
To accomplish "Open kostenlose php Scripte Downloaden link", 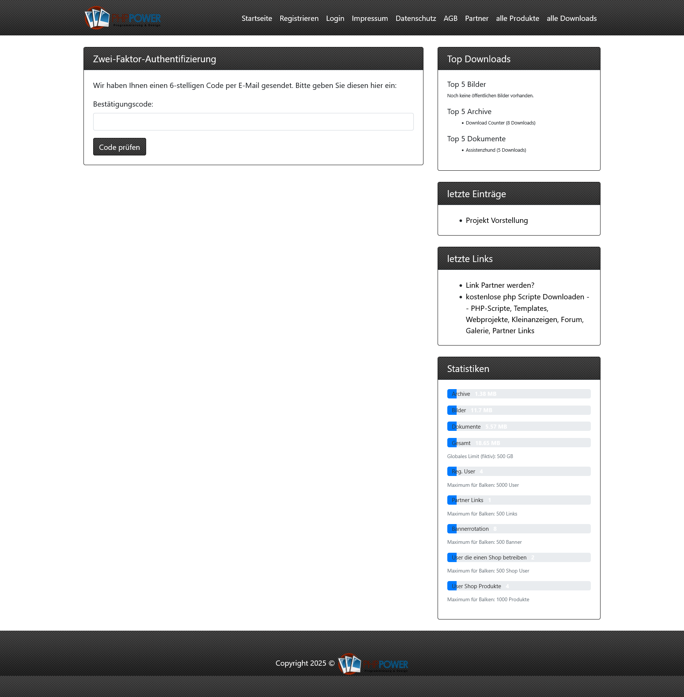I will 525,297.
